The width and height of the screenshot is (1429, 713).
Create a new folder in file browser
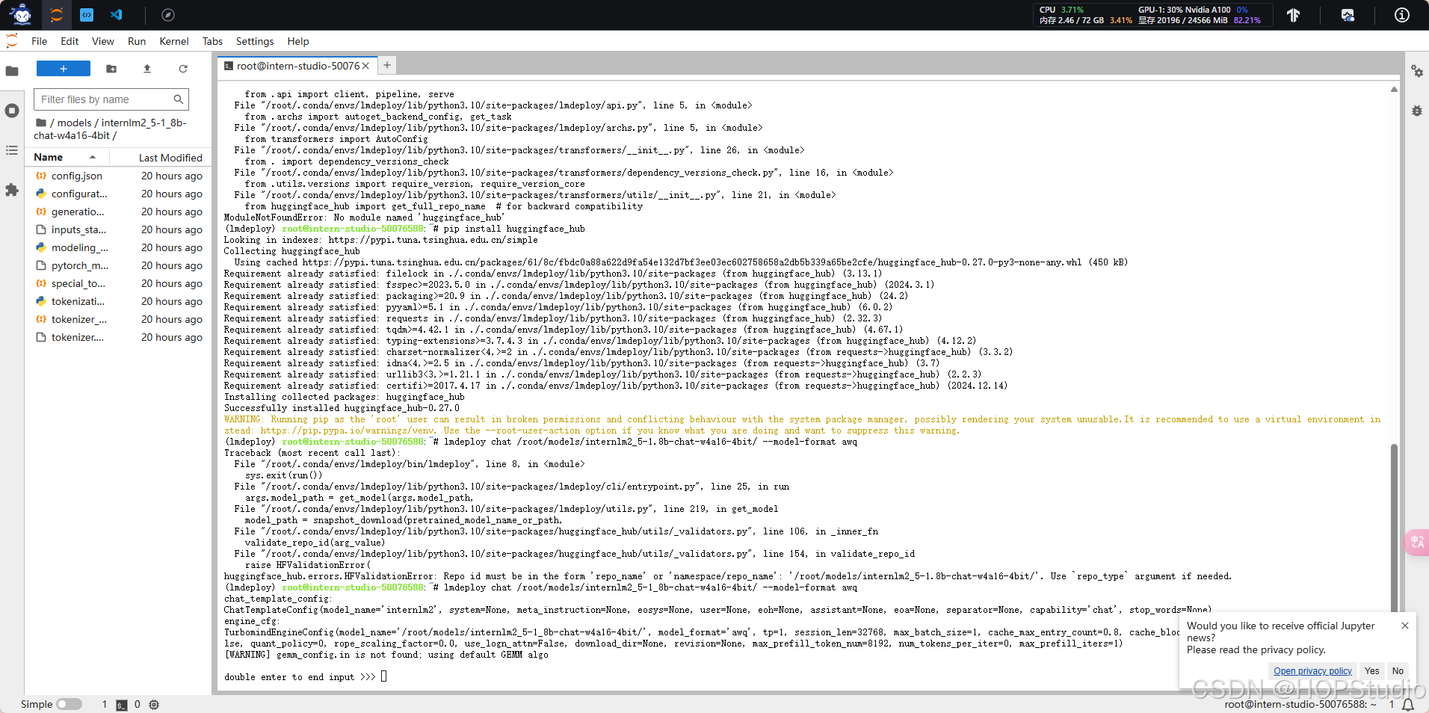click(111, 69)
